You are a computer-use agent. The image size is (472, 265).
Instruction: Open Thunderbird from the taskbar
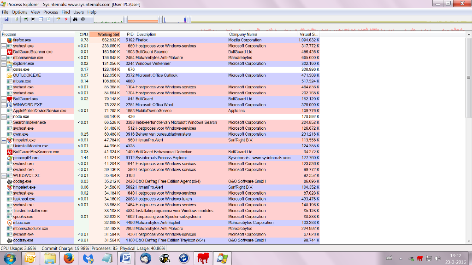(146, 259)
